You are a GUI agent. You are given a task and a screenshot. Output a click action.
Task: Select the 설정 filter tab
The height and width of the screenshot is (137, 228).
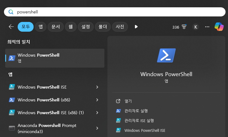(x=86, y=27)
